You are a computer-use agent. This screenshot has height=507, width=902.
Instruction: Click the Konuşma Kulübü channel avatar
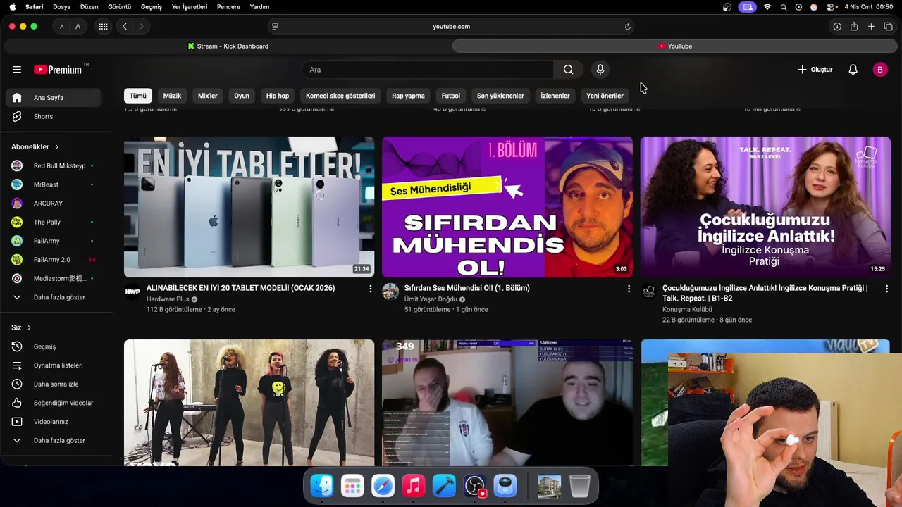coord(648,292)
